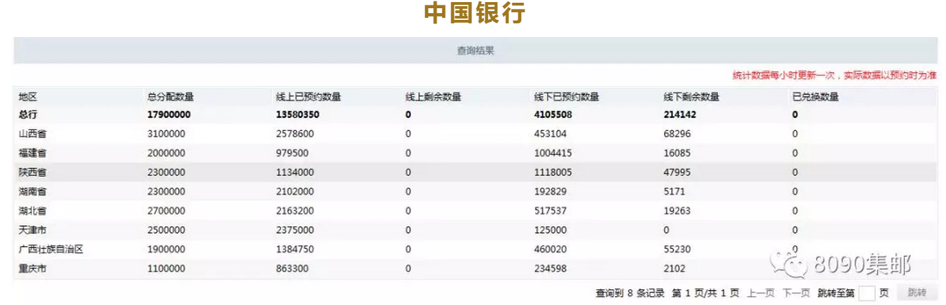This screenshot has width=946, height=305.
Task: Click the 总分配数量 column header
Action: 170,97
